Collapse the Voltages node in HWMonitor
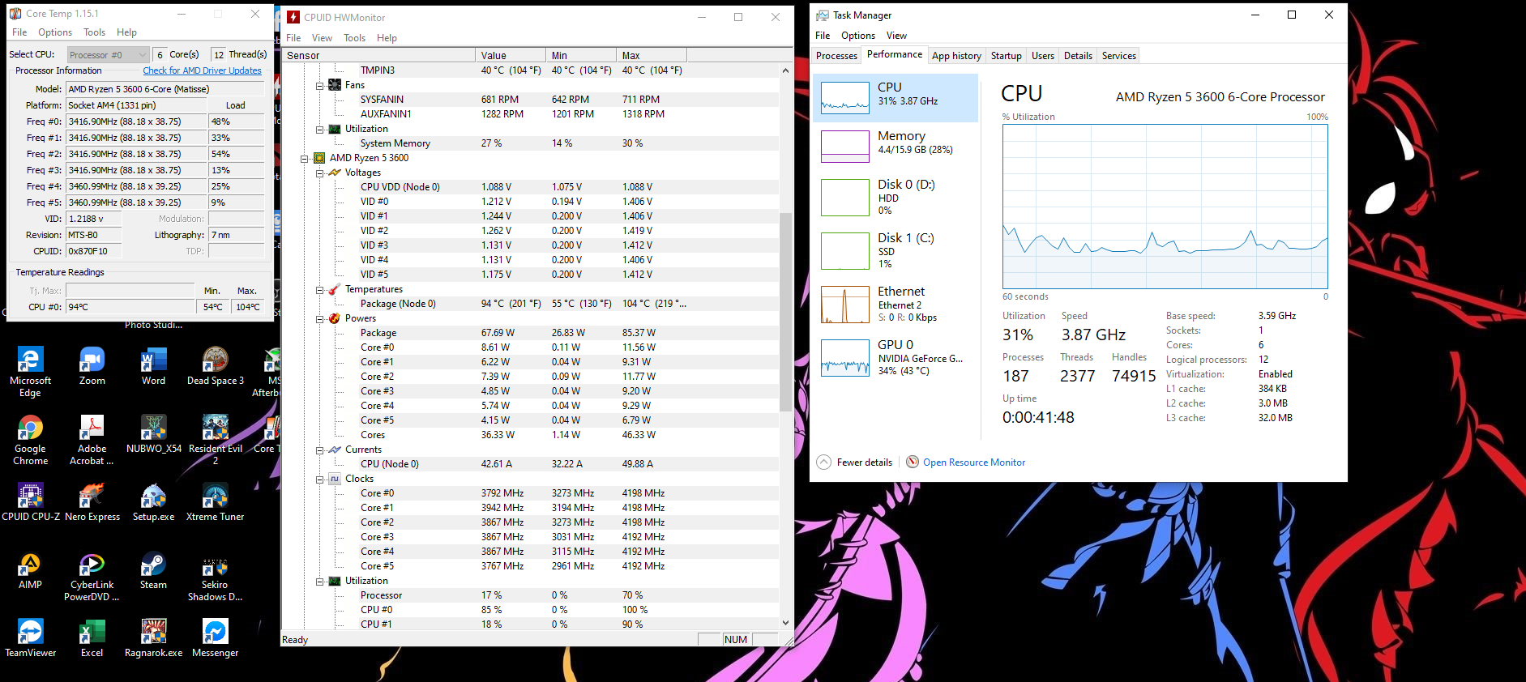Image resolution: width=1526 pixels, height=682 pixels. tap(320, 173)
